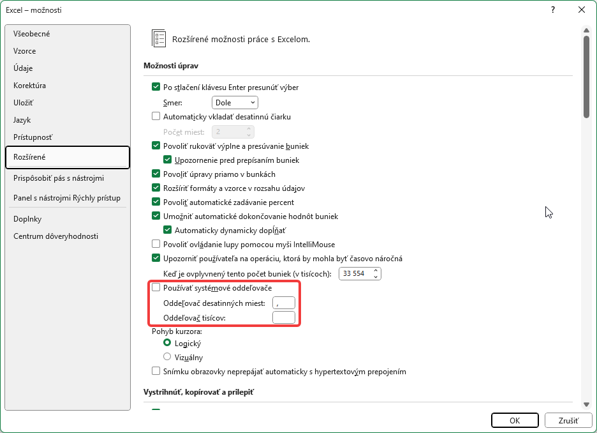Click the scrollbar up arrow

[586, 30]
